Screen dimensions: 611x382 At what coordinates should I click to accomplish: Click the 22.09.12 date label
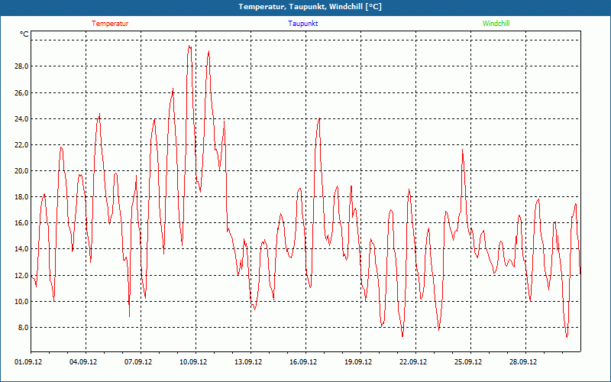[412, 362]
